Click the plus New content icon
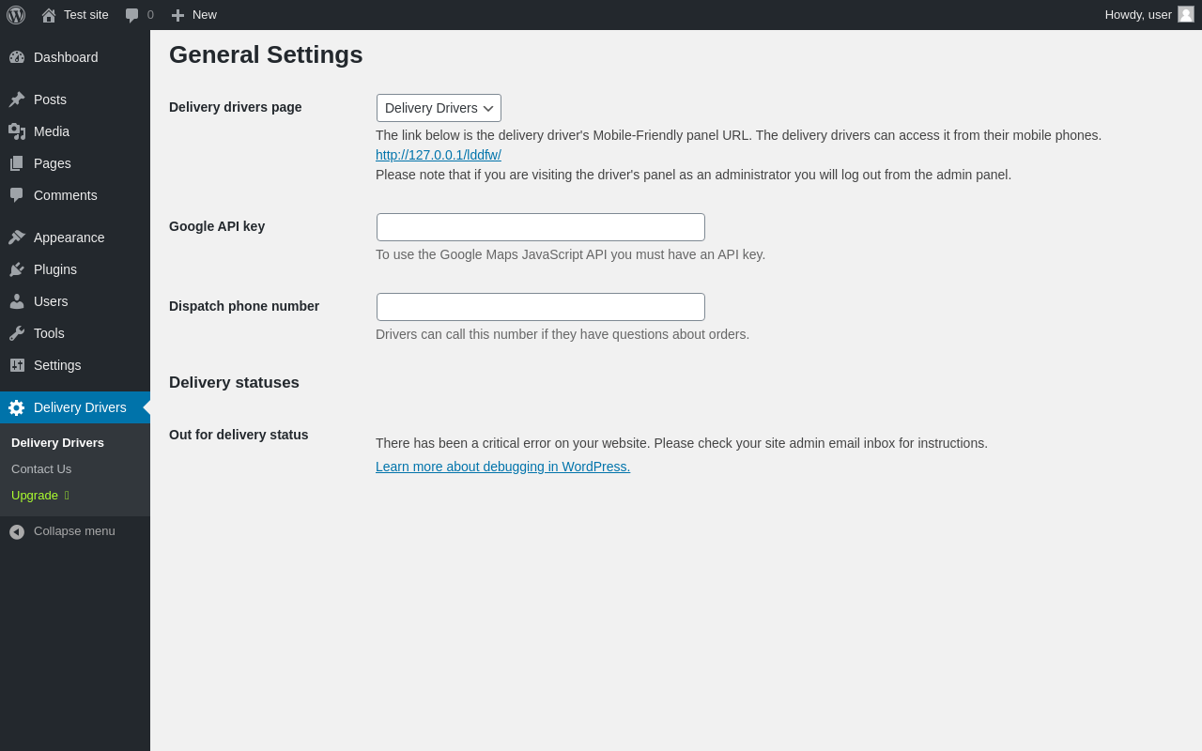This screenshot has height=751, width=1202. click(177, 15)
